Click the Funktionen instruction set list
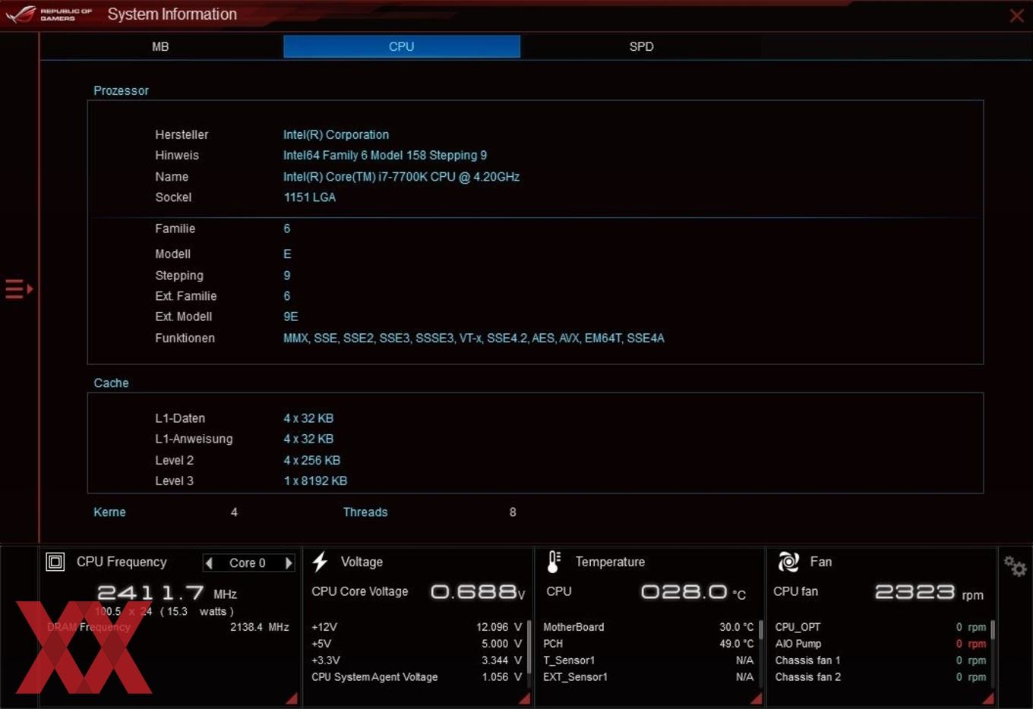The width and height of the screenshot is (1033, 709). pos(473,339)
